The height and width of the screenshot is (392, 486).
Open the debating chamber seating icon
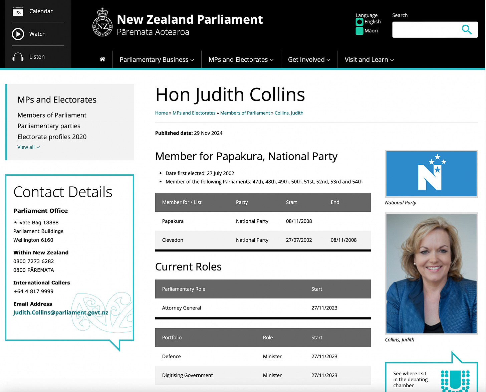coord(455,380)
